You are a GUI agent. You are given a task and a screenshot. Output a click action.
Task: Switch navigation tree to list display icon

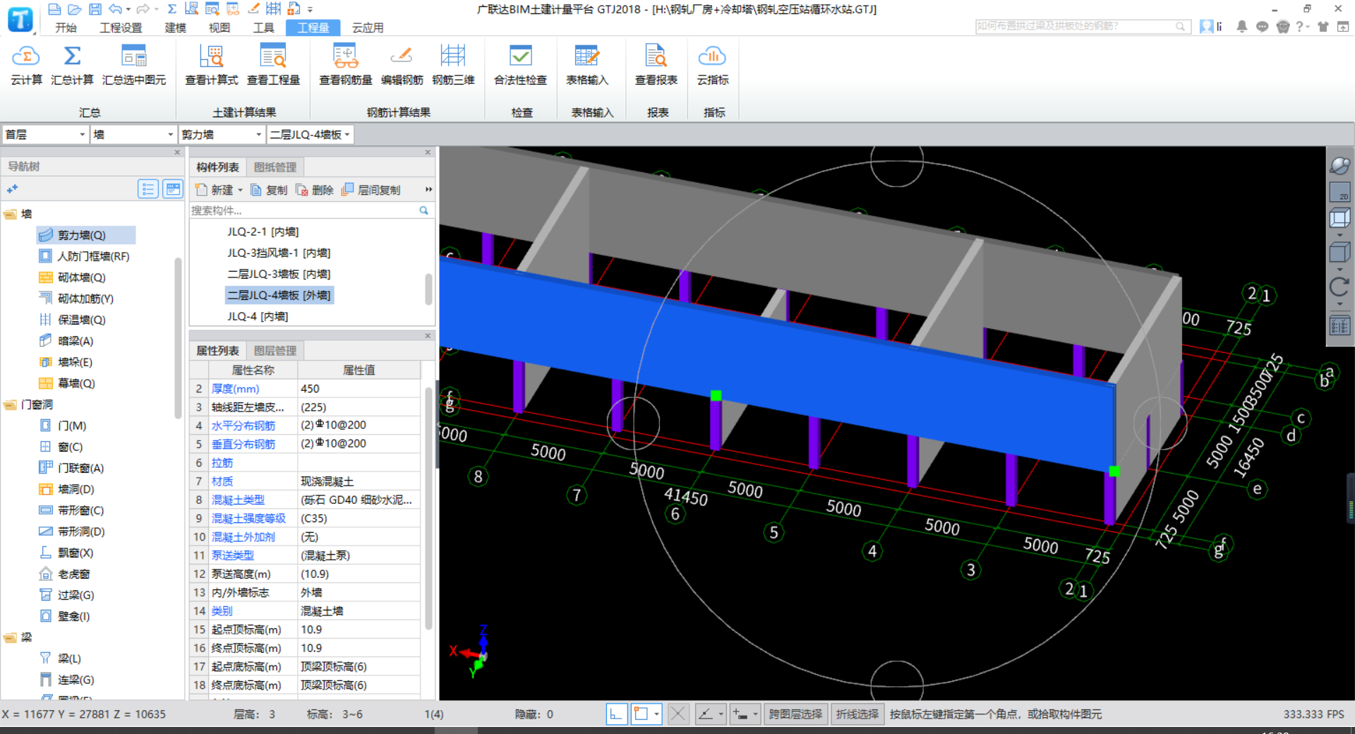pos(147,188)
